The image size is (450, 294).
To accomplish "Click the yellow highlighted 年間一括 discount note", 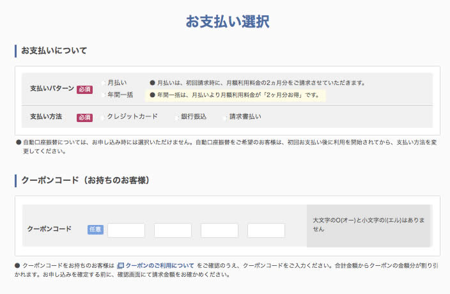I will tap(237, 95).
